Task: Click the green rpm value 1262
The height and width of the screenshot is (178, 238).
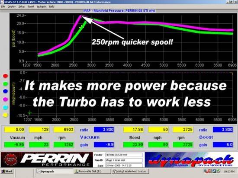Action: coord(64,145)
